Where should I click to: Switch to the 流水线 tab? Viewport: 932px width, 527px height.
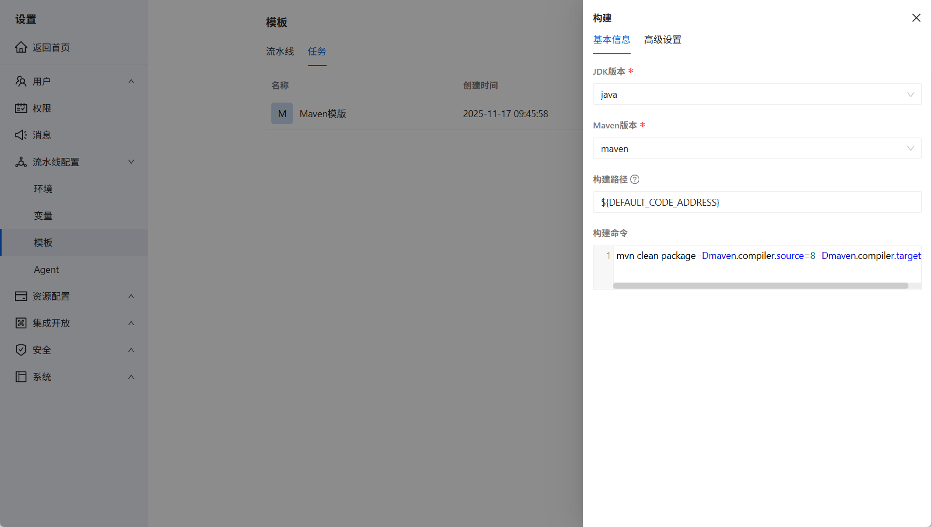click(x=280, y=51)
